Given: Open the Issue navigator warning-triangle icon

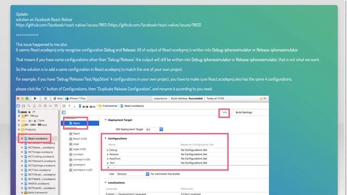Looking at the screenshot, I should (34, 106).
